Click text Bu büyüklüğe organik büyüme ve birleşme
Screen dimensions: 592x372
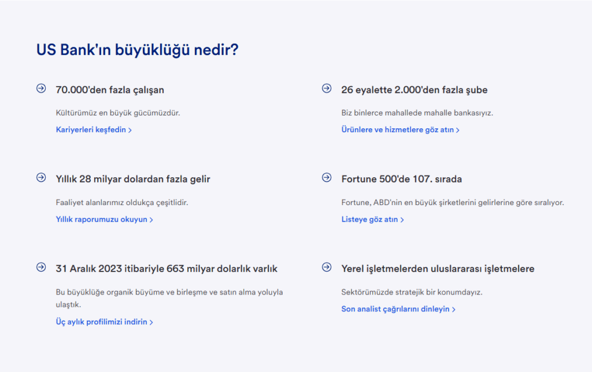click(x=169, y=298)
